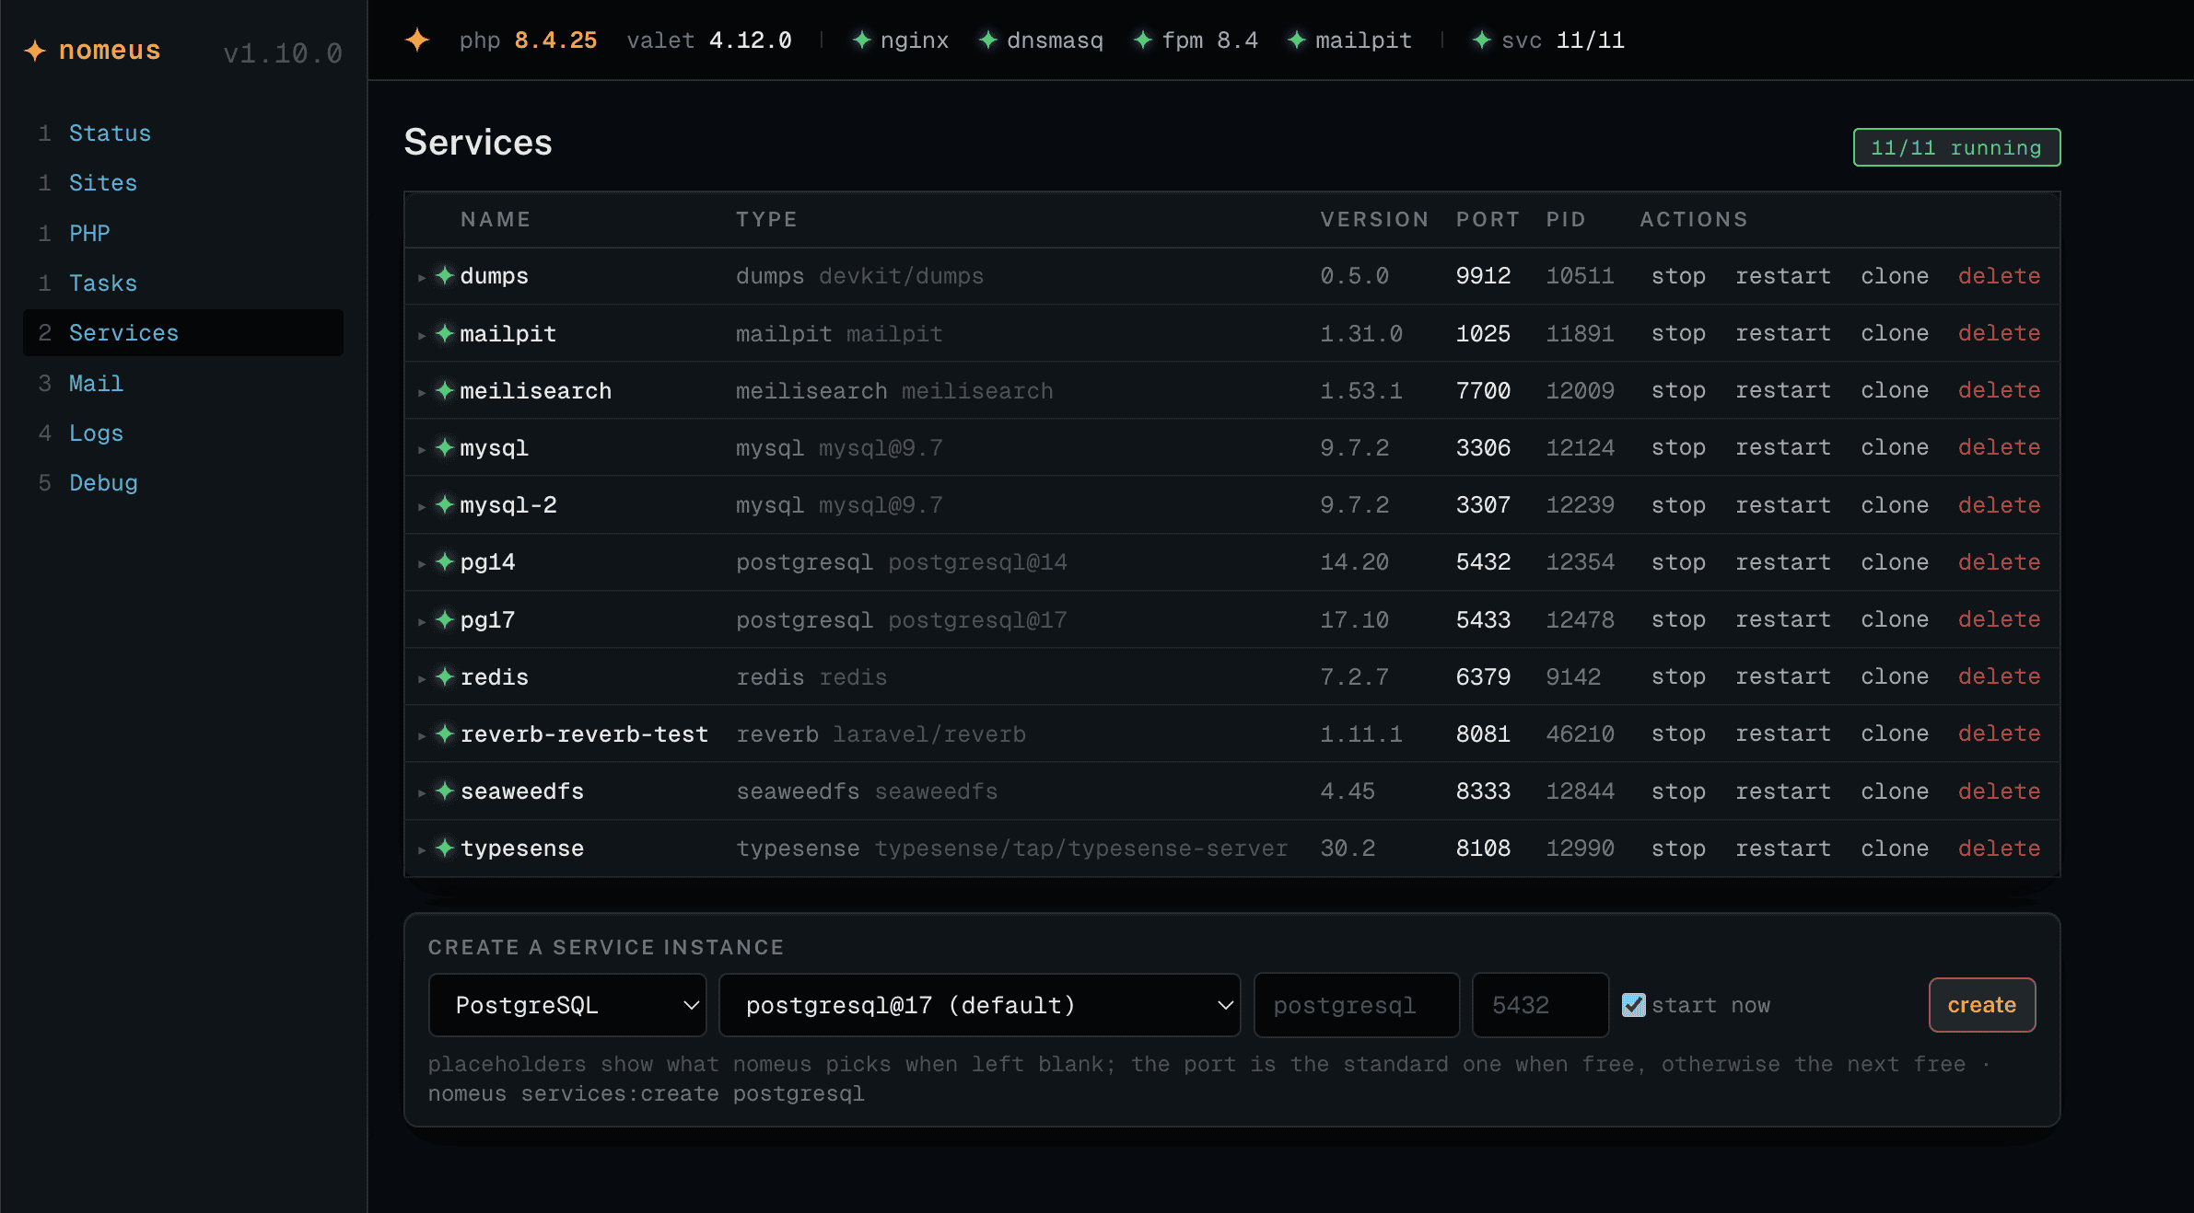Open the postgresql@17 (default) version dropdown

pyautogui.click(x=979, y=1005)
